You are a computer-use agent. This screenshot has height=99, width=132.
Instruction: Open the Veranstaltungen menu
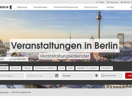pos(40,7)
